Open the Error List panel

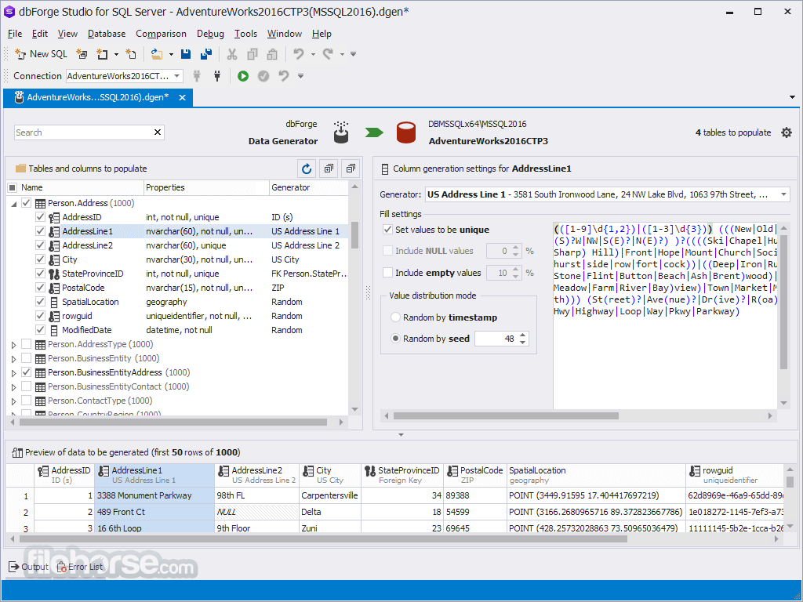coord(80,567)
